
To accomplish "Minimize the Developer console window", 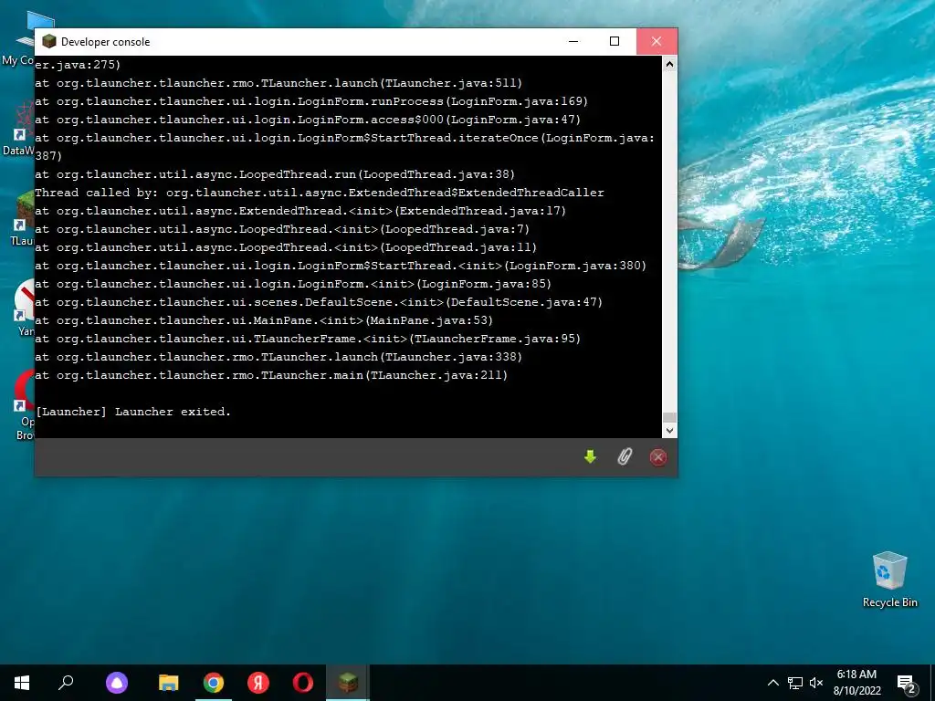I will (x=573, y=41).
